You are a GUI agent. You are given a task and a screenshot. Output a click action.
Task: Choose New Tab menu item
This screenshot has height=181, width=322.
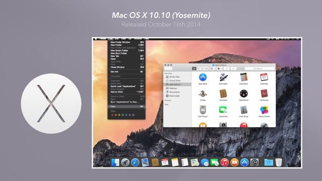[x=126, y=56]
